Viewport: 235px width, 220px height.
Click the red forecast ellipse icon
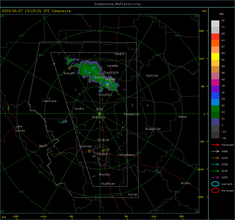click(x=215, y=190)
